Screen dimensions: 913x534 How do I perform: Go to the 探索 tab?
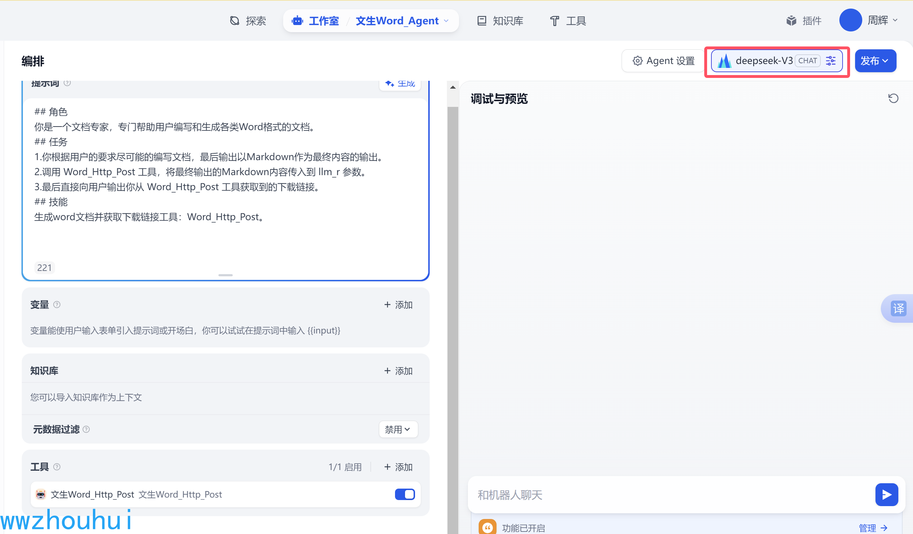click(248, 21)
